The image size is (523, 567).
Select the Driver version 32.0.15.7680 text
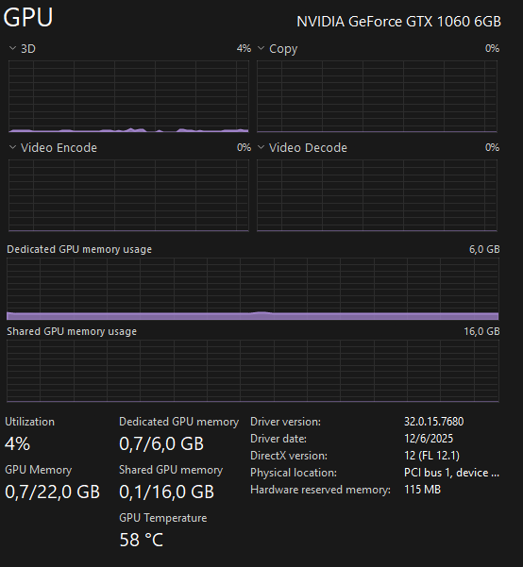coord(433,422)
